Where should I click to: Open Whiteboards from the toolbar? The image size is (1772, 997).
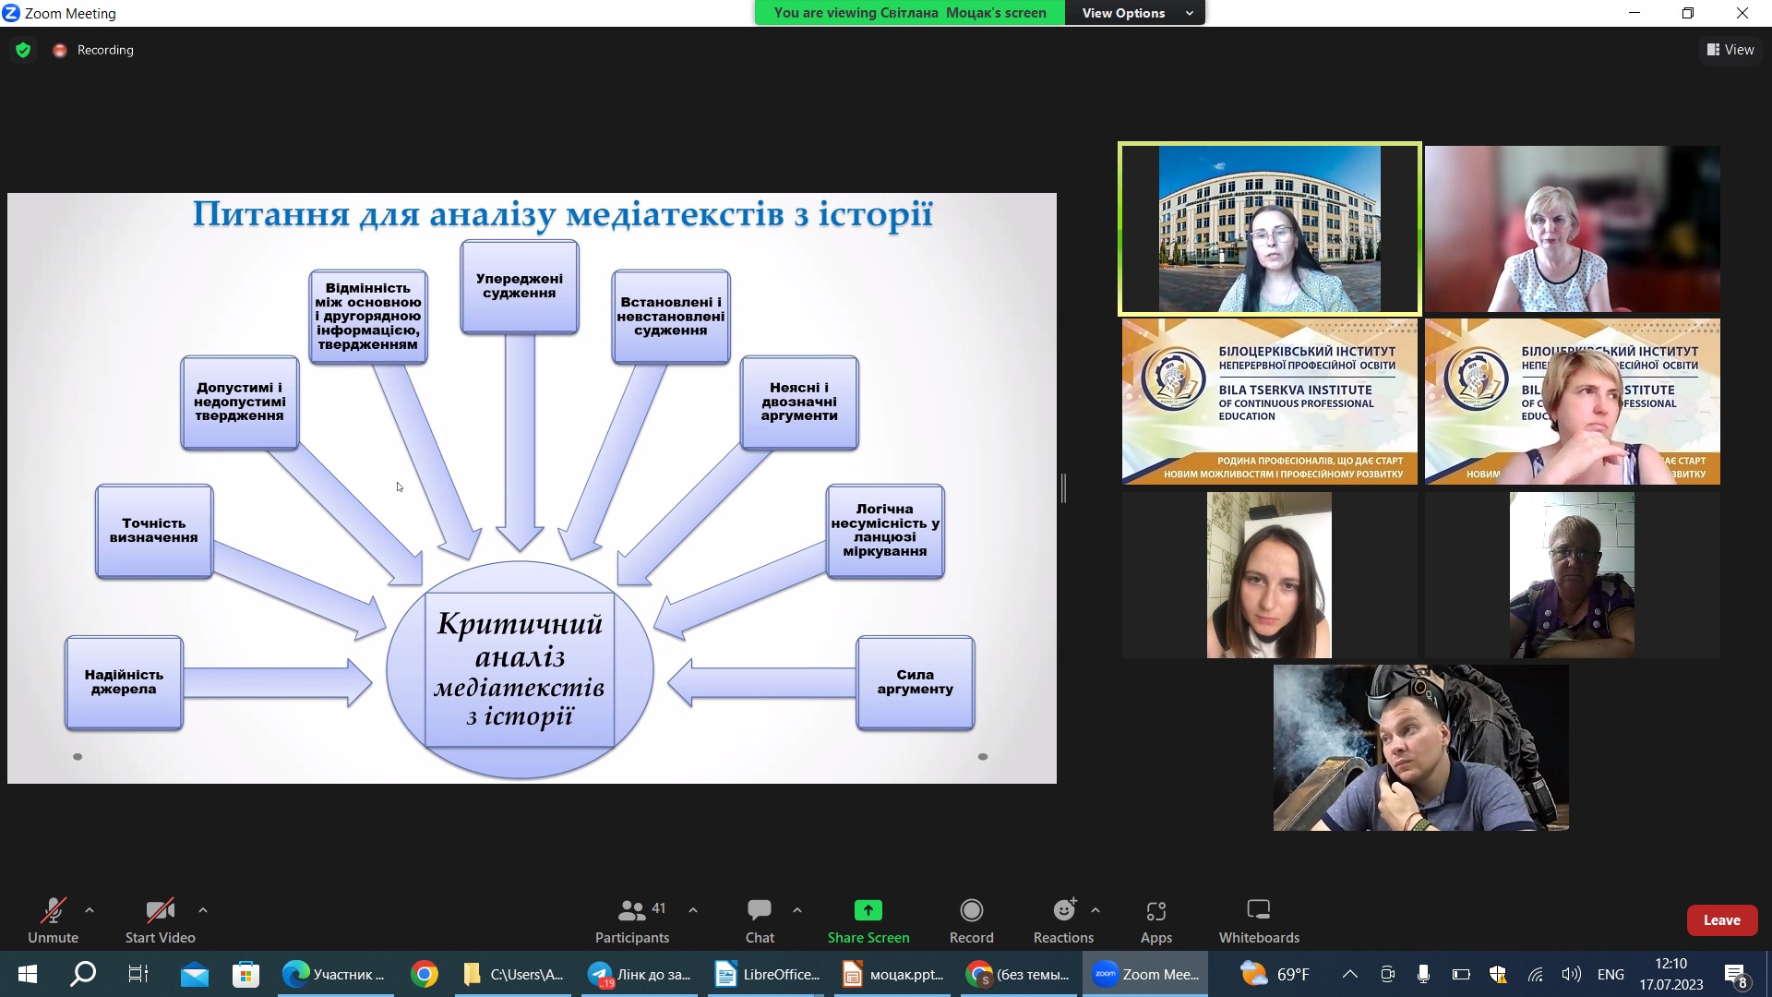(x=1258, y=911)
